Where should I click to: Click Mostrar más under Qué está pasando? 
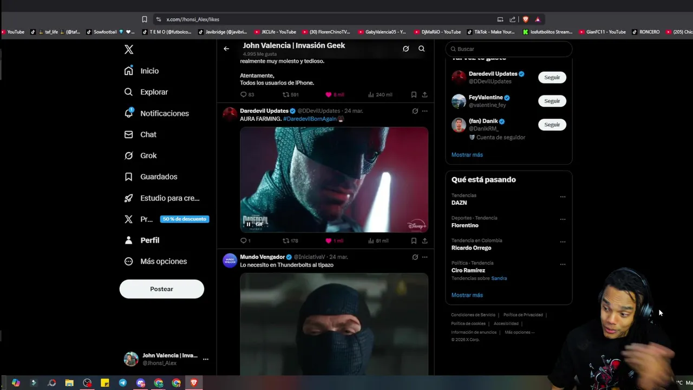coord(467,295)
